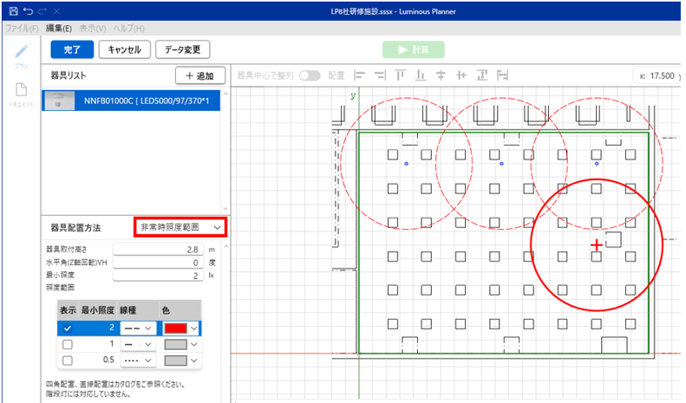Click the save icon in title bar

pyautogui.click(x=12, y=11)
